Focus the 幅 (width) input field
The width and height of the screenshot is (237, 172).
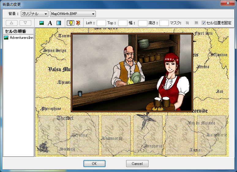click(x=142, y=23)
